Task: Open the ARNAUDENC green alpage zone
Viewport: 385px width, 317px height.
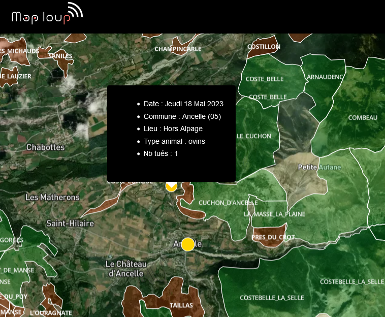Action: (x=325, y=77)
